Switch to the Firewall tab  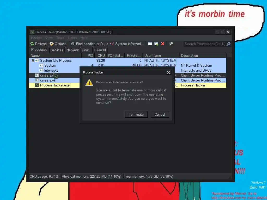tap(100, 50)
